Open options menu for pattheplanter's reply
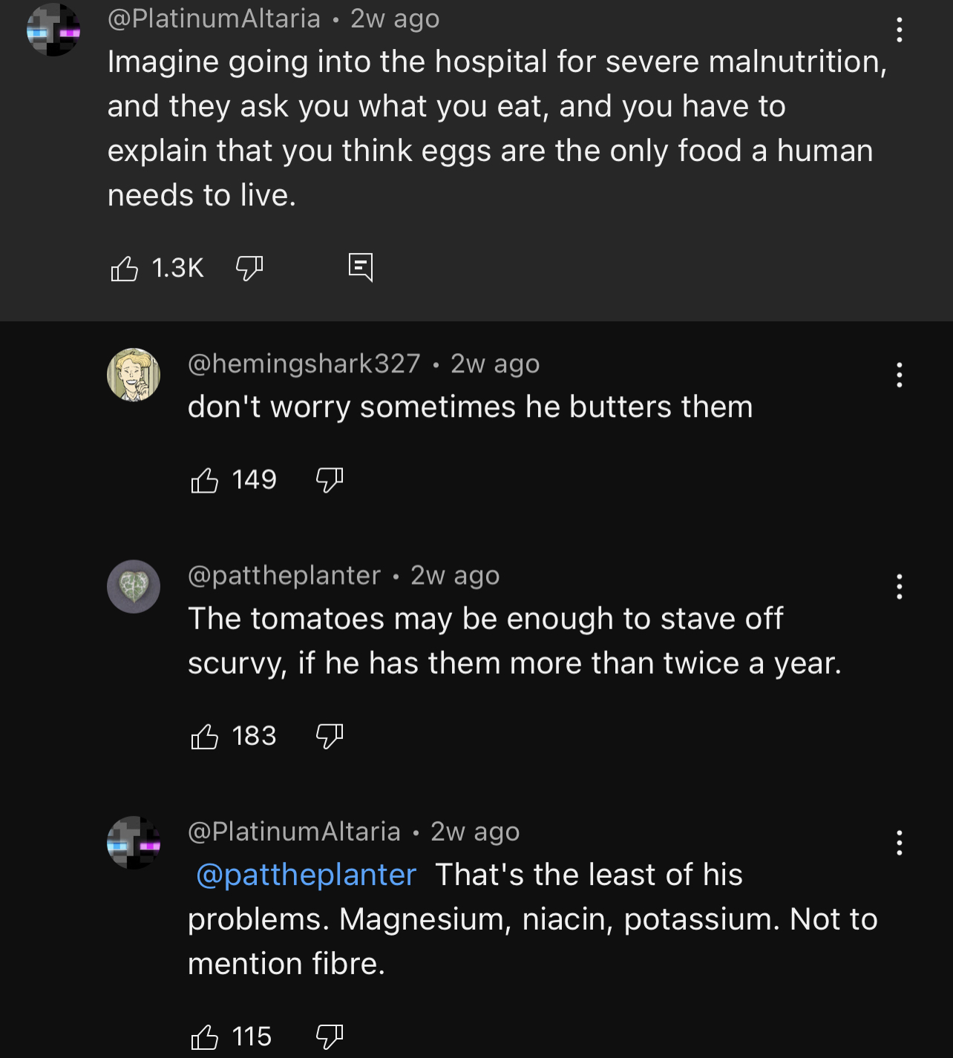 899,586
